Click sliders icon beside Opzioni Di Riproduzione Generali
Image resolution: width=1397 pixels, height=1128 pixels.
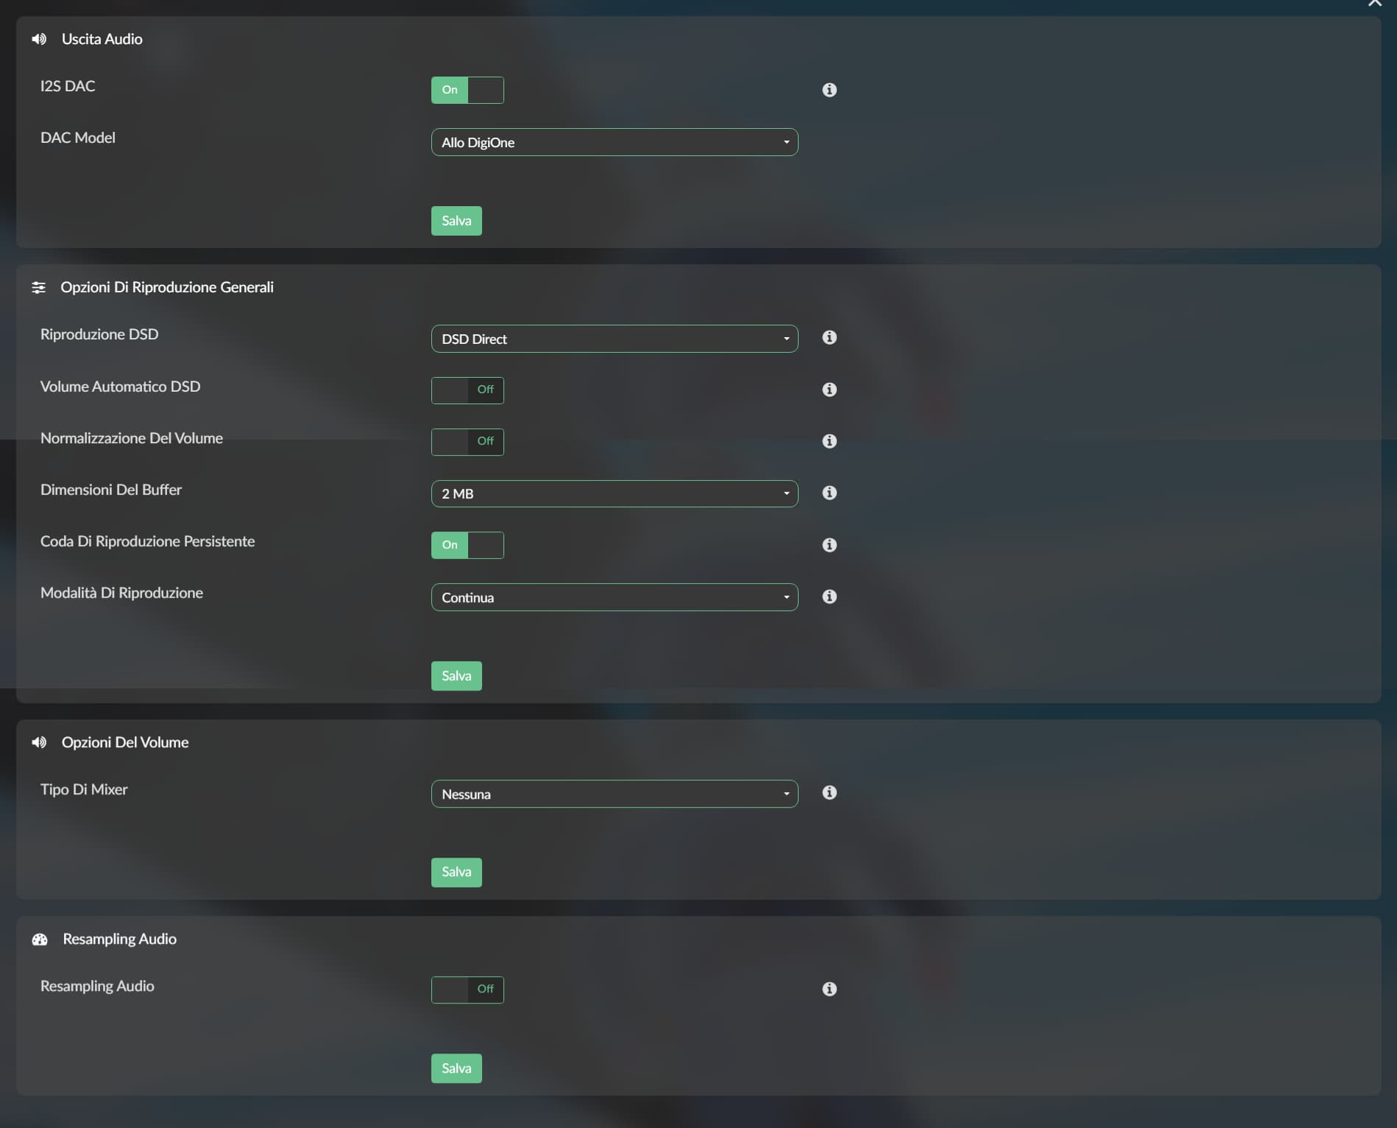coord(39,287)
